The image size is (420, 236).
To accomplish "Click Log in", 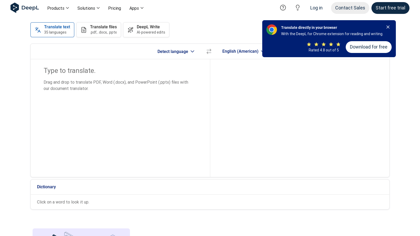I will point(316,8).
